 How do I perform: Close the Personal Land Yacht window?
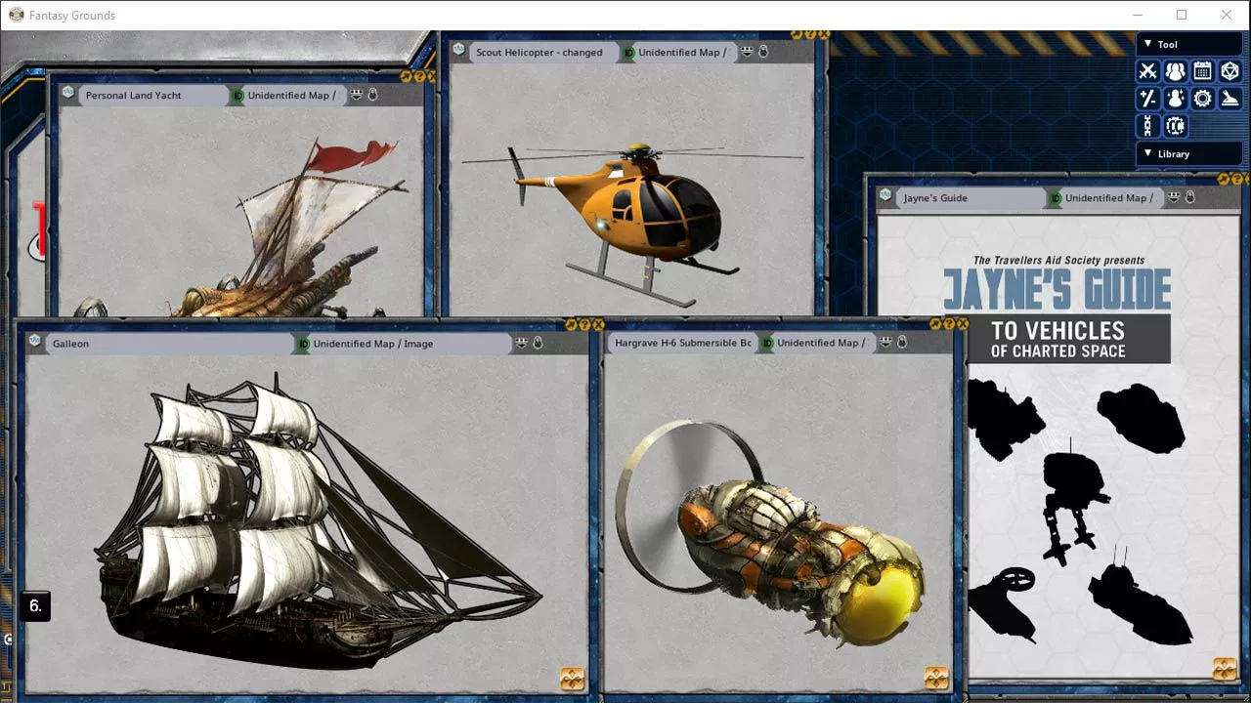433,76
